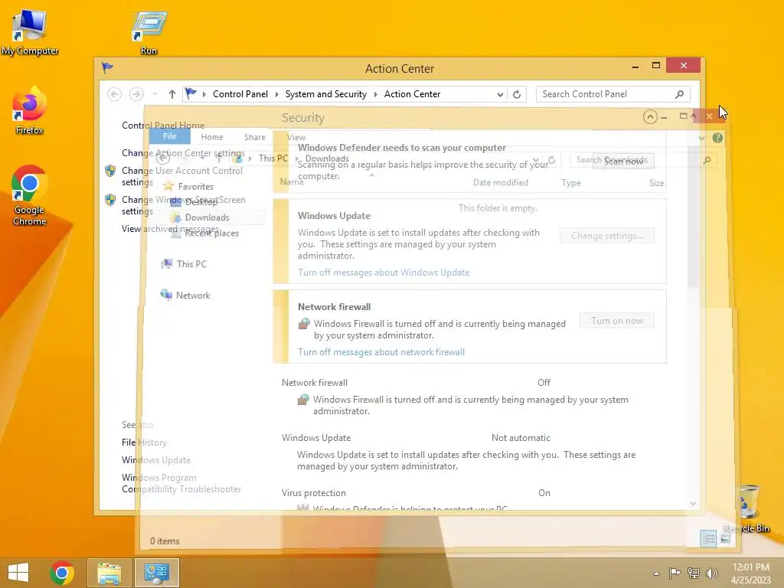Image resolution: width=784 pixels, height=588 pixels.
Task: Sort by Date modified column header
Action: coord(501,182)
